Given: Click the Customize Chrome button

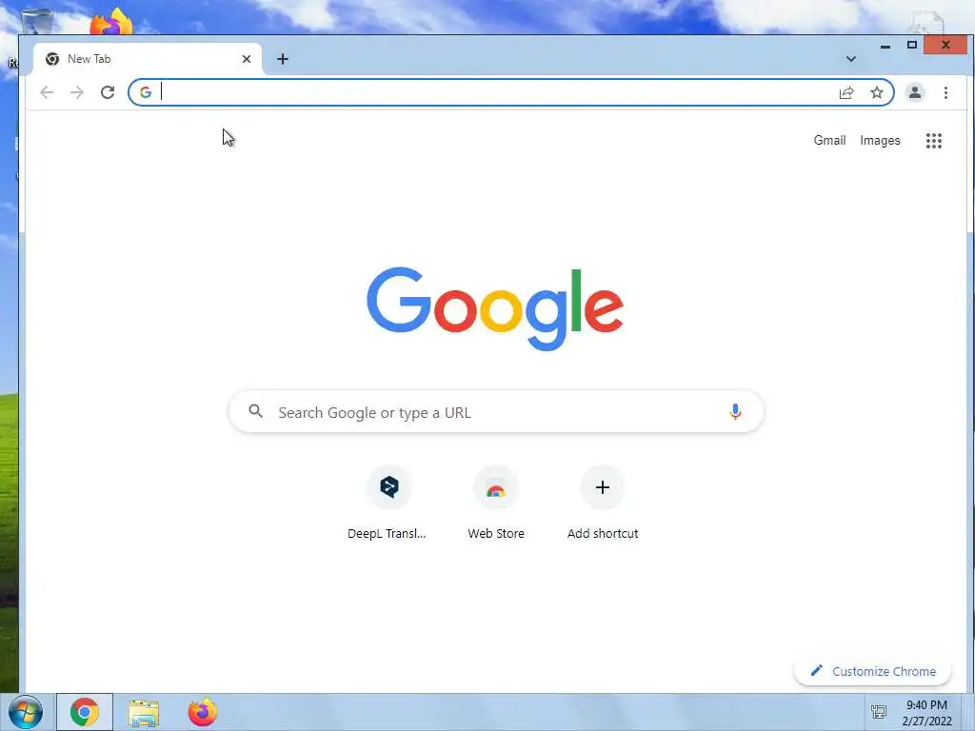Looking at the screenshot, I should tap(872, 671).
